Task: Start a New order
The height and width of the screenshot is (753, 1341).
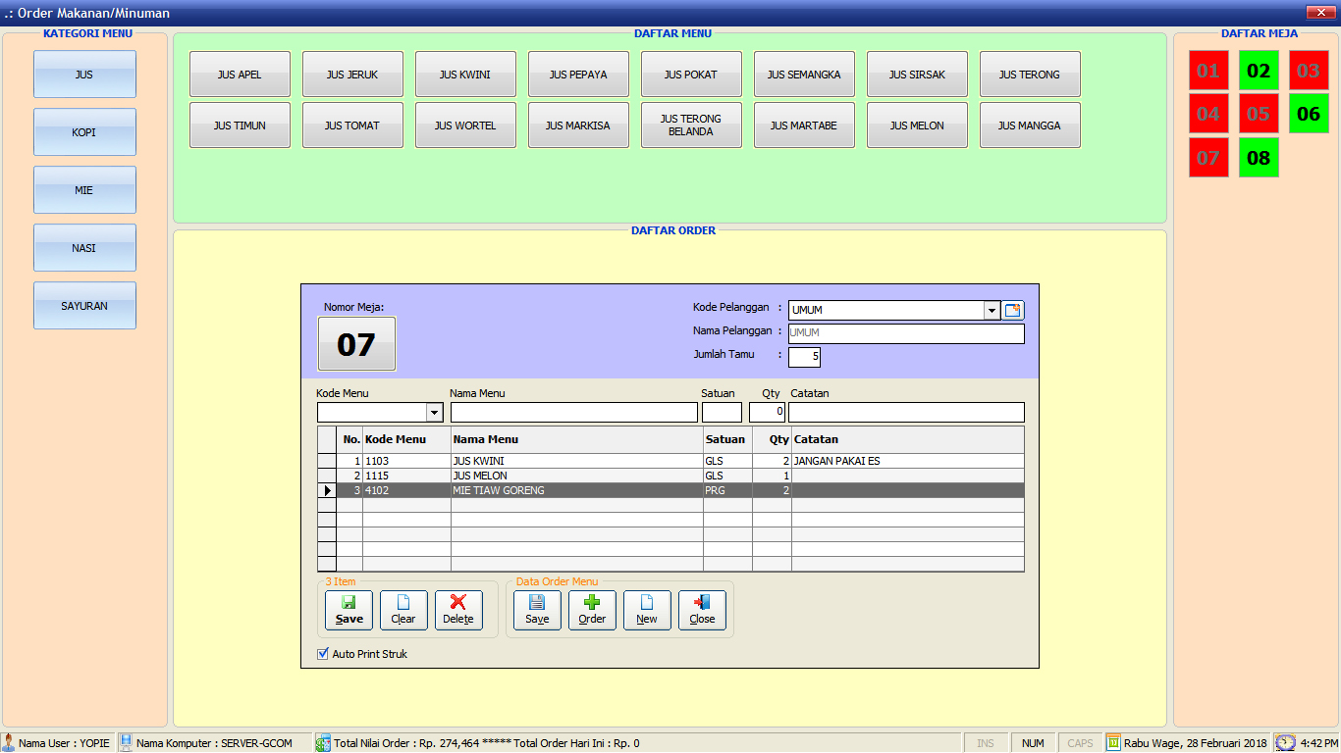Action: point(647,610)
